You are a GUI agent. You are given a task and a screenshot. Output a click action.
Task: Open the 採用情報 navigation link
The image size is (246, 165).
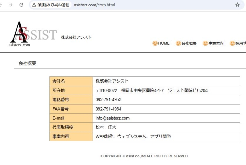tap(240, 43)
